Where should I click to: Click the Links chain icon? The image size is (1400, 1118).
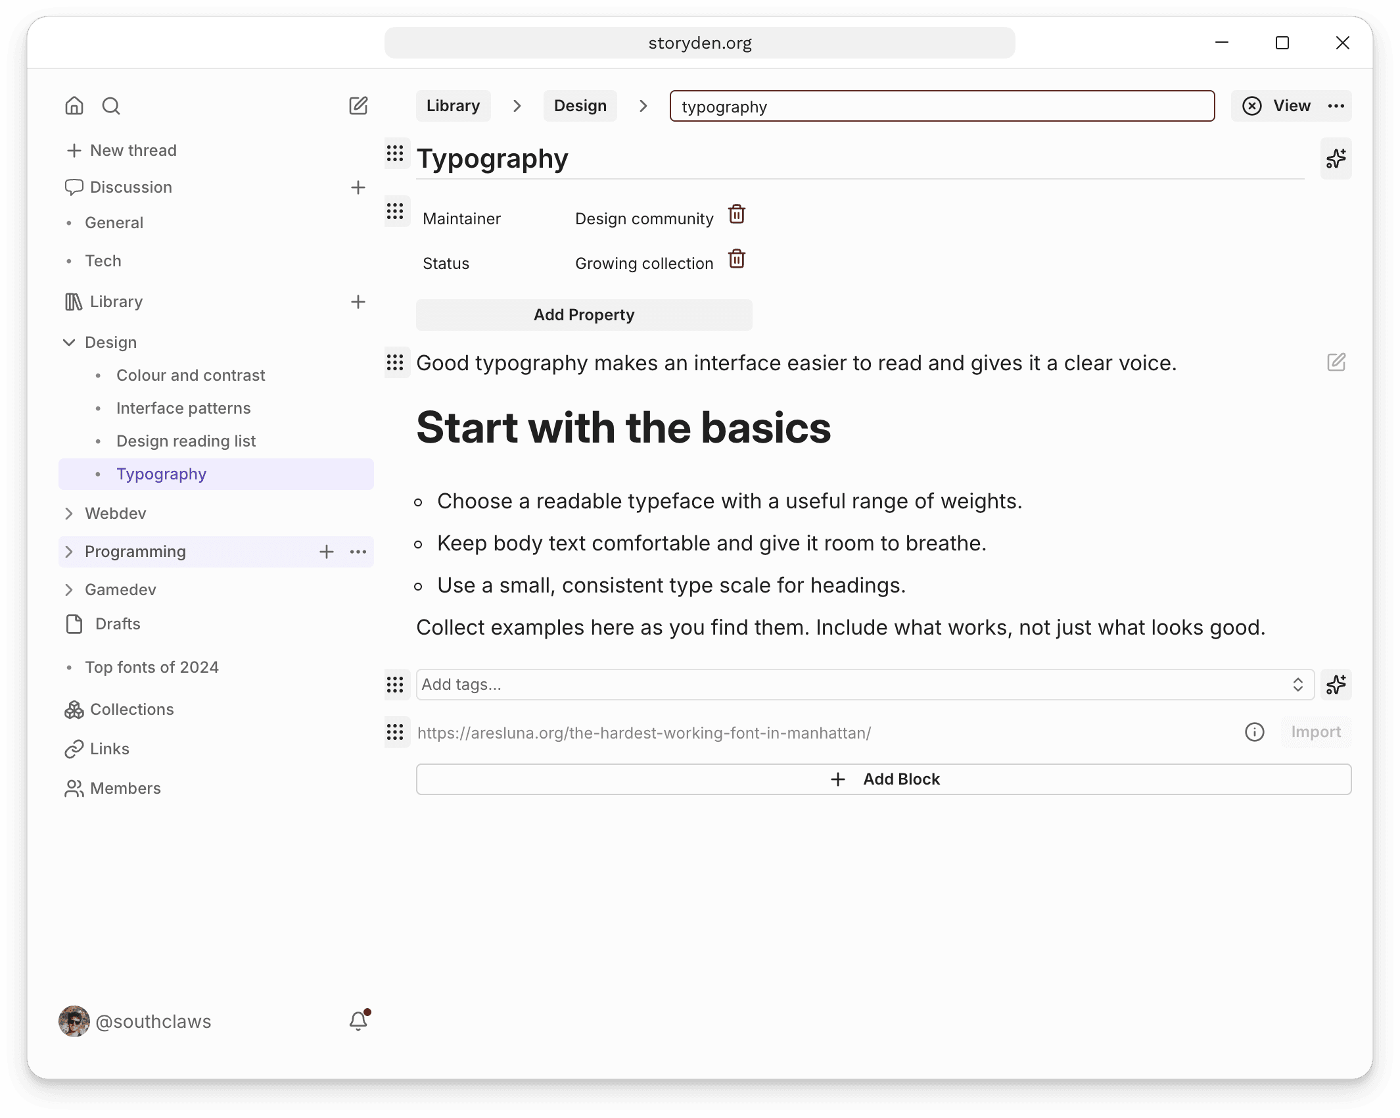74,749
